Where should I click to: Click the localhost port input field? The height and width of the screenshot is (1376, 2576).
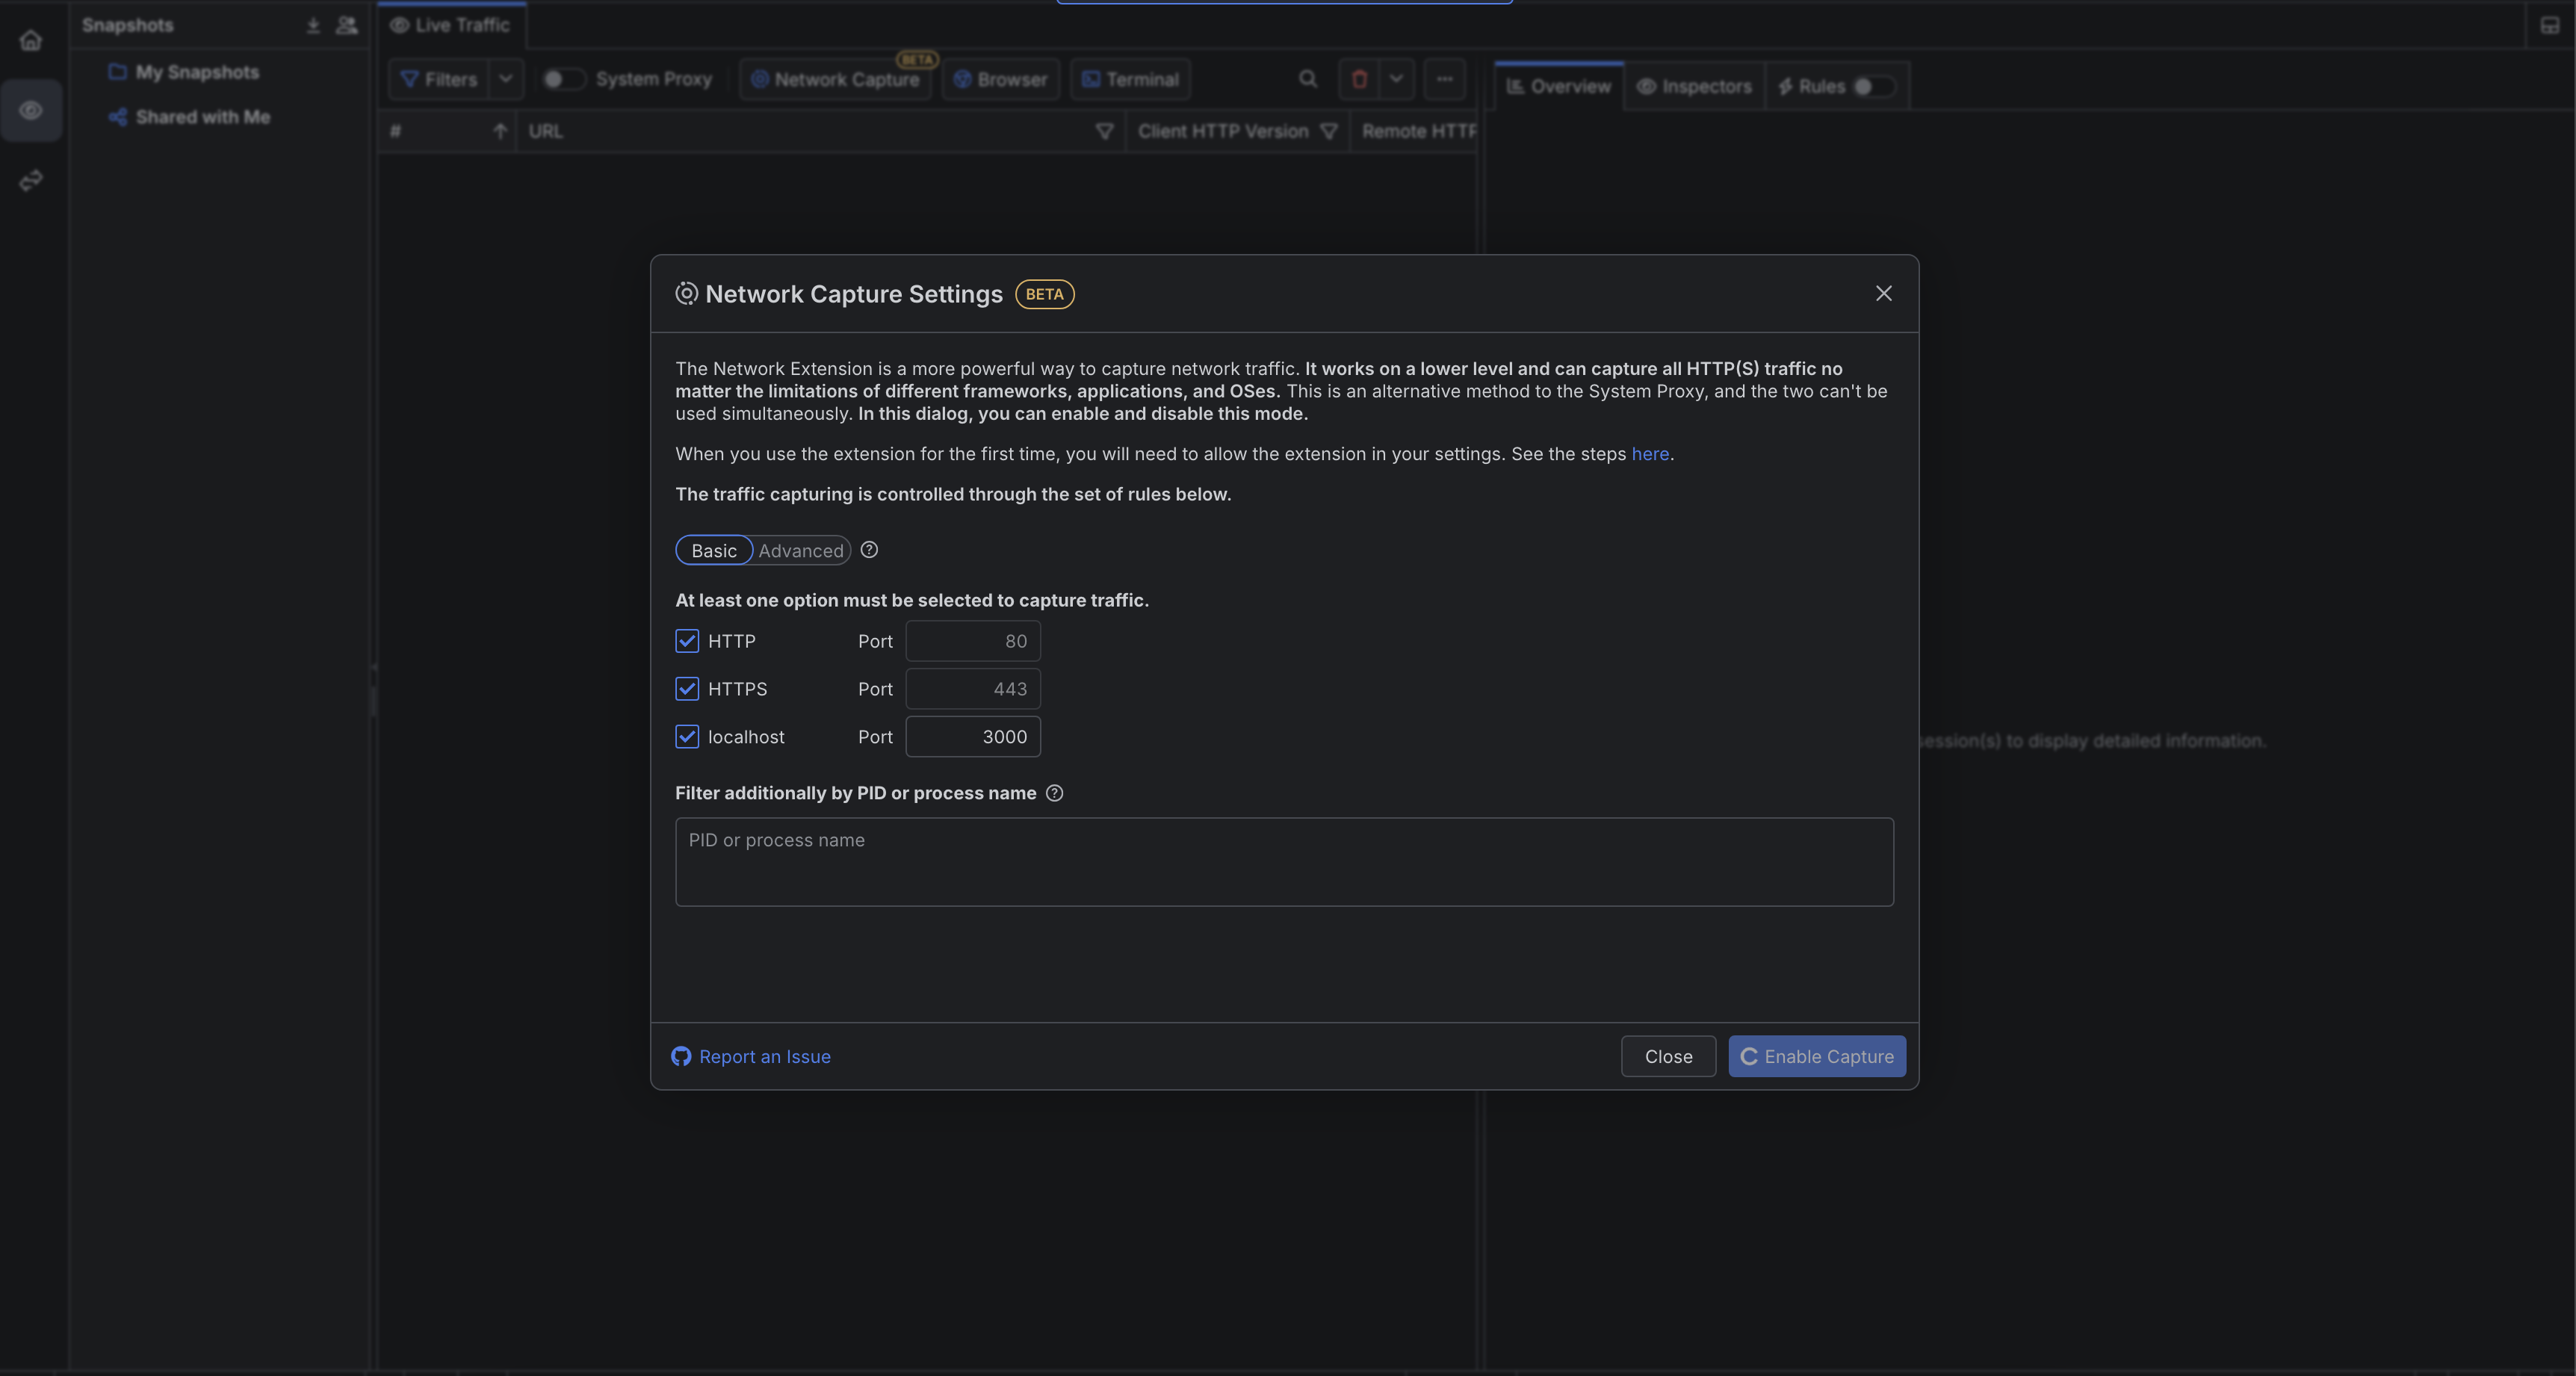(972, 737)
